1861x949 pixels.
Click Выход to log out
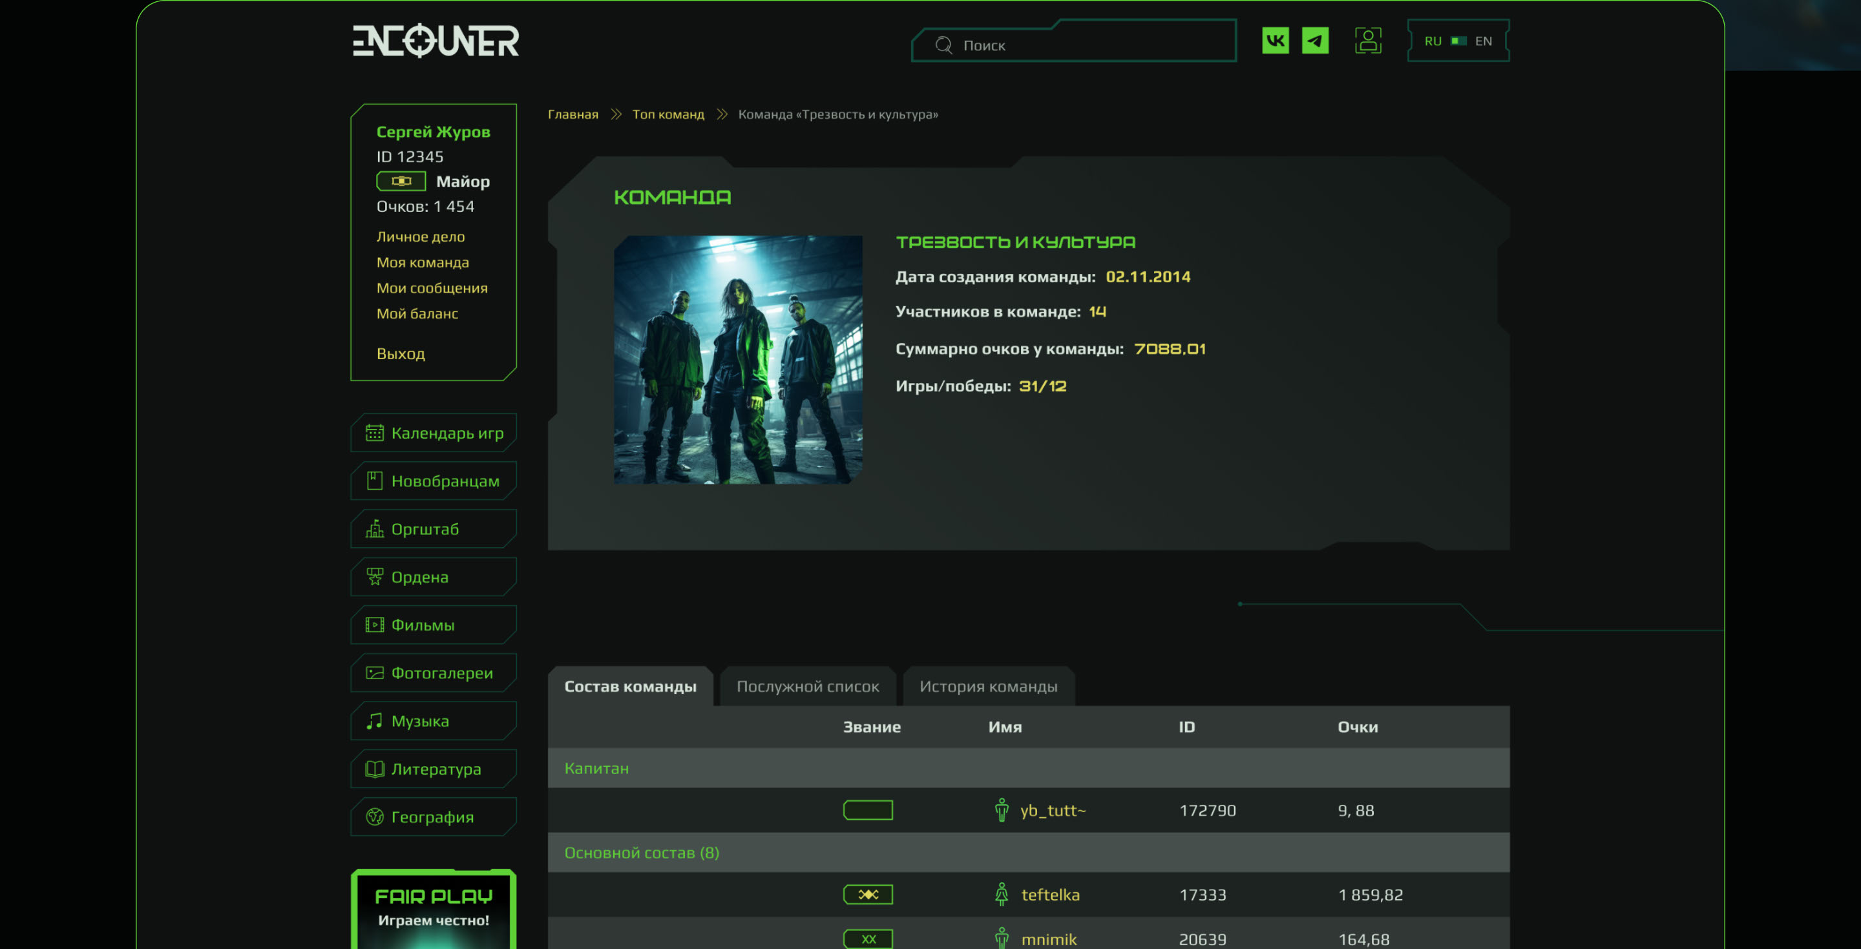click(400, 354)
